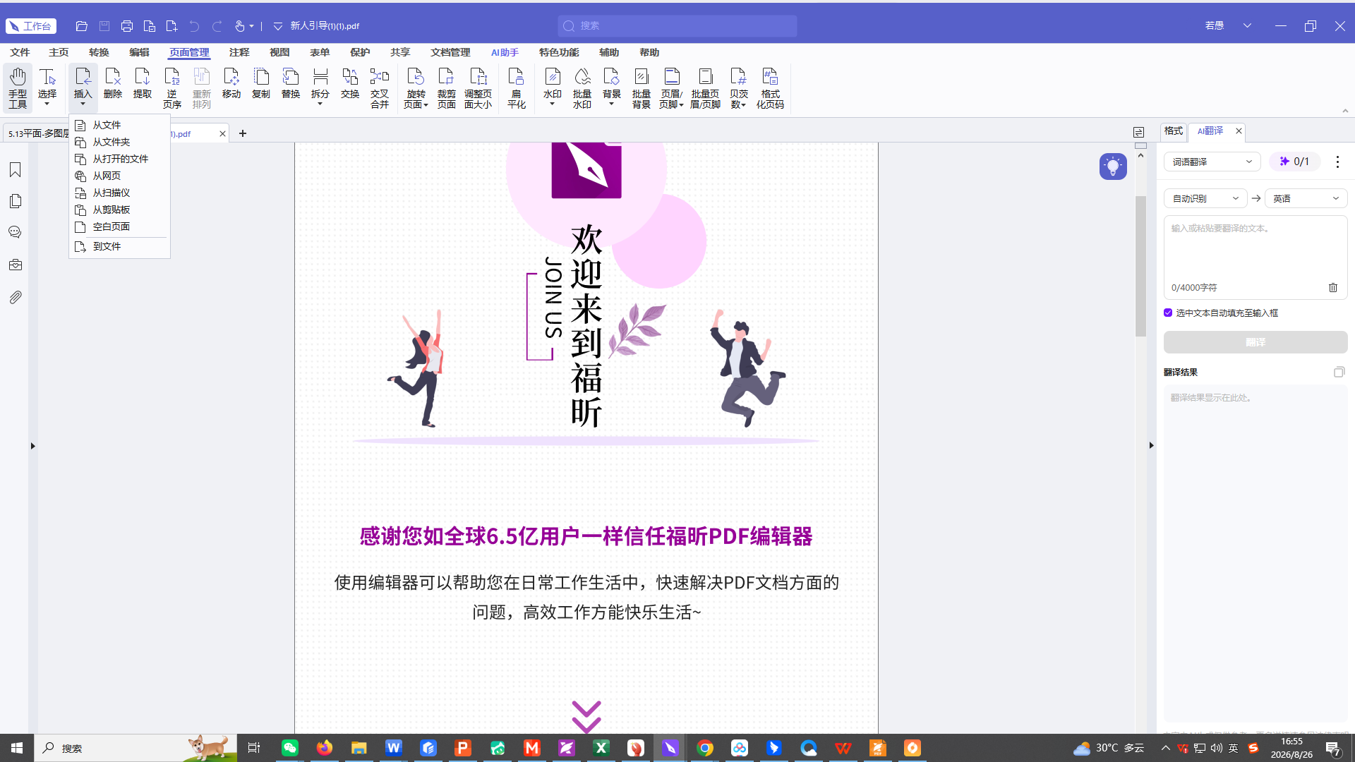
Task: Click the Replace pages (替换) icon
Action: tap(291, 84)
